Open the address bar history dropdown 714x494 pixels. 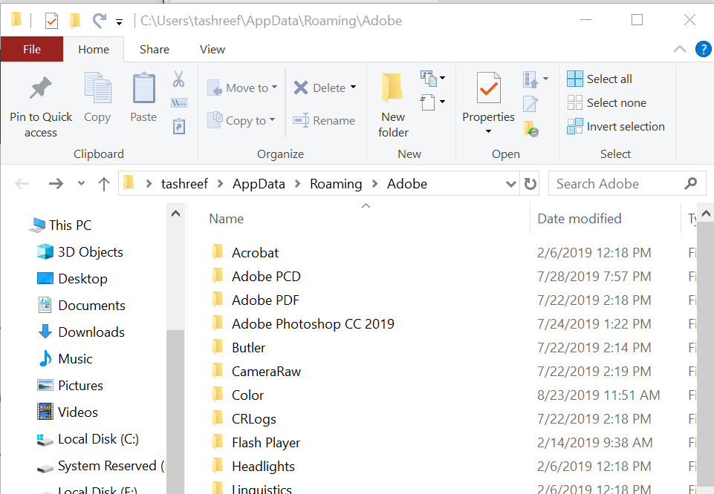point(511,184)
